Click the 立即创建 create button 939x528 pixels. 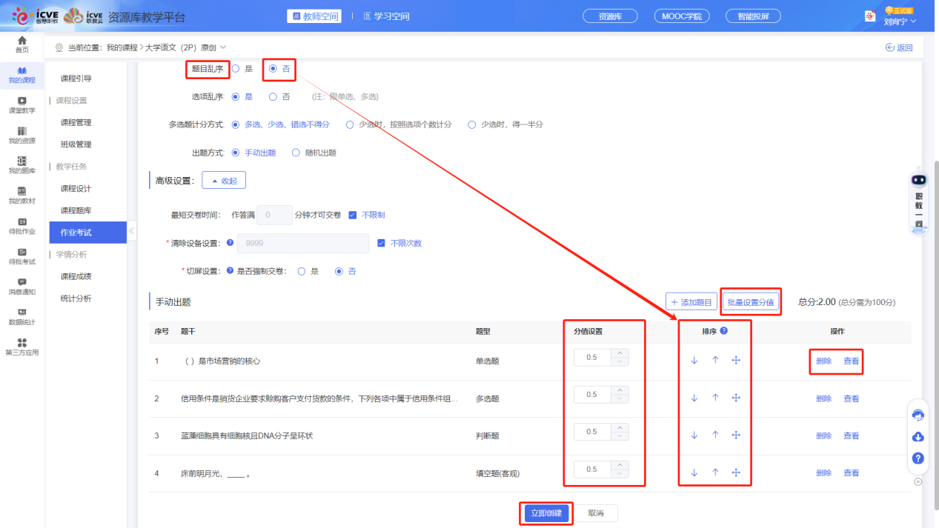(x=546, y=512)
